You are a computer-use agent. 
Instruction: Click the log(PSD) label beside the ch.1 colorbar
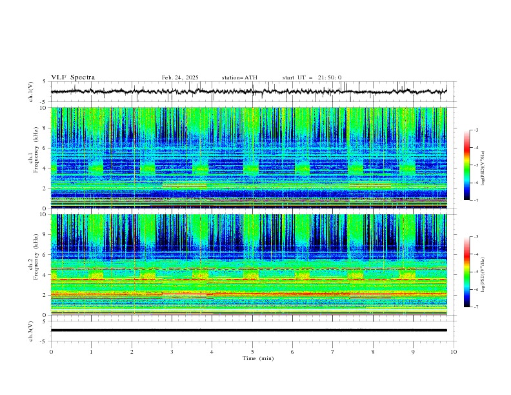(483, 168)
